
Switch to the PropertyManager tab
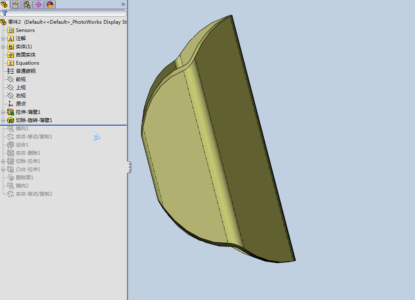[x=16, y=5]
